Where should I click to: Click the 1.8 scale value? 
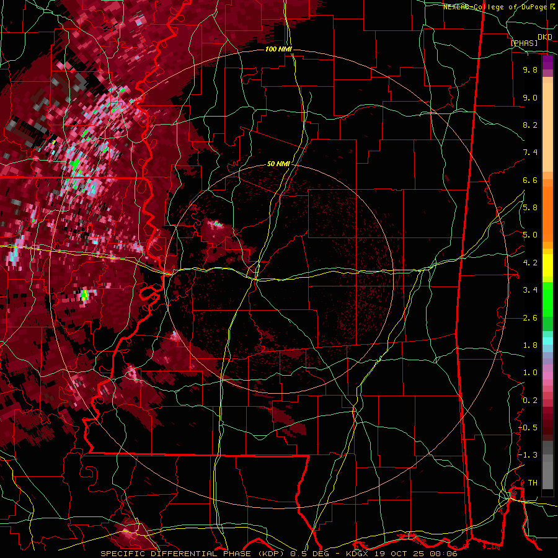tap(530, 345)
